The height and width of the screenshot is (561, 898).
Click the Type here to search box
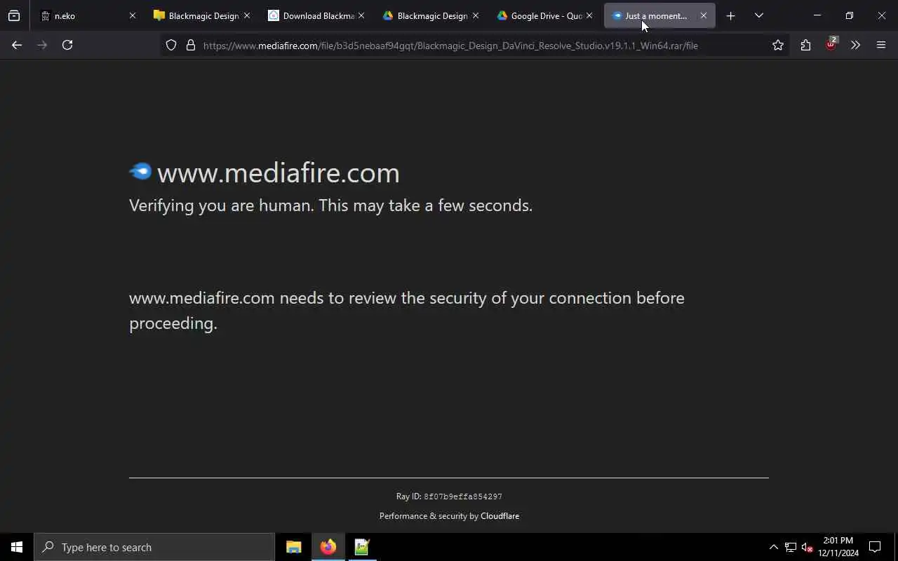(x=154, y=547)
